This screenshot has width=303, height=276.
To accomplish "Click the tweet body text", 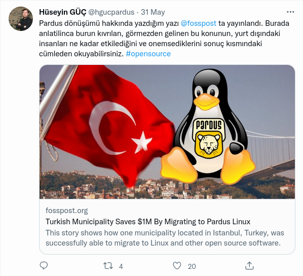I will coord(164,39).
